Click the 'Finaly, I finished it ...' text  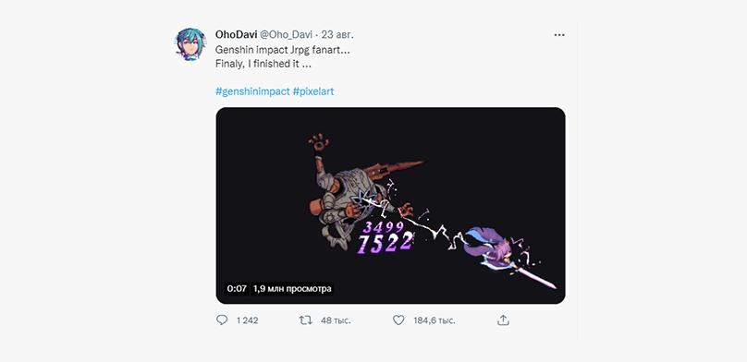263,64
